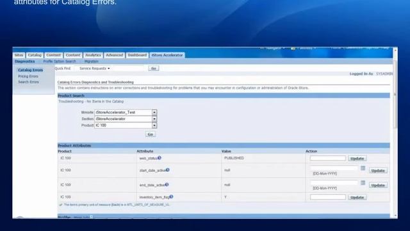The height and width of the screenshot is (231, 410).
Task: Click the Y value for inventory_item_flag
Action: [x=225, y=197]
